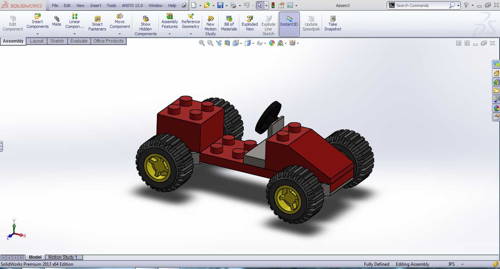This screenshot has height=269, width=500.
Task: Expand Display Style cube dropdown arrow
Action: coord(253,43)
